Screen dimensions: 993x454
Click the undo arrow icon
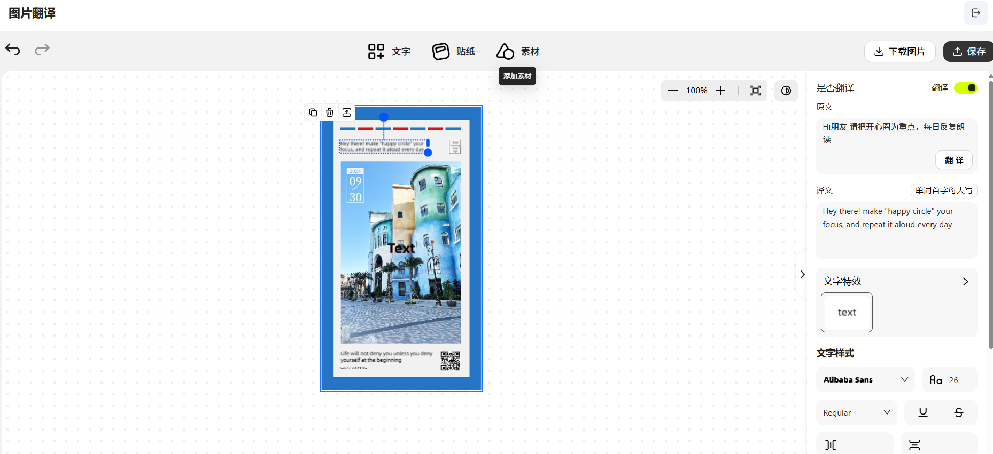click(x=13, y=50)
